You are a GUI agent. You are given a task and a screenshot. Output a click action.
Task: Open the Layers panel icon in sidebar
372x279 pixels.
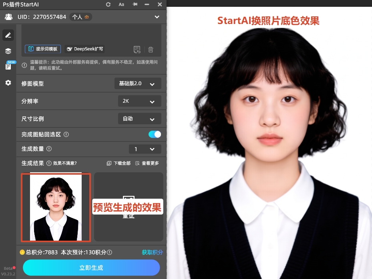tap(8, 51)
